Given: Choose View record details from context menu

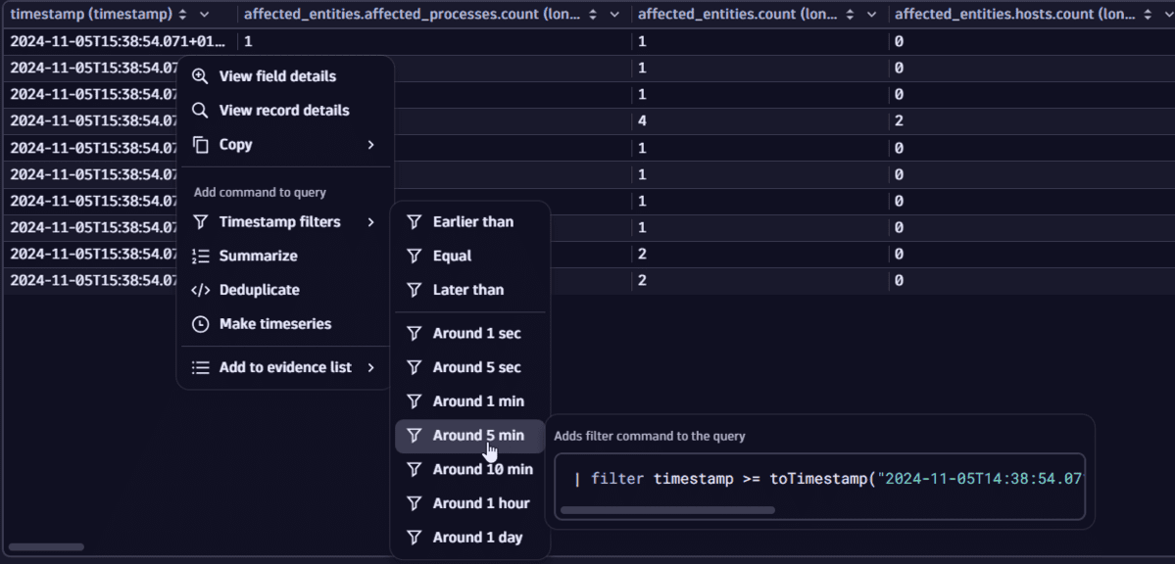Looking at the screenshot, I should (284, 110).
